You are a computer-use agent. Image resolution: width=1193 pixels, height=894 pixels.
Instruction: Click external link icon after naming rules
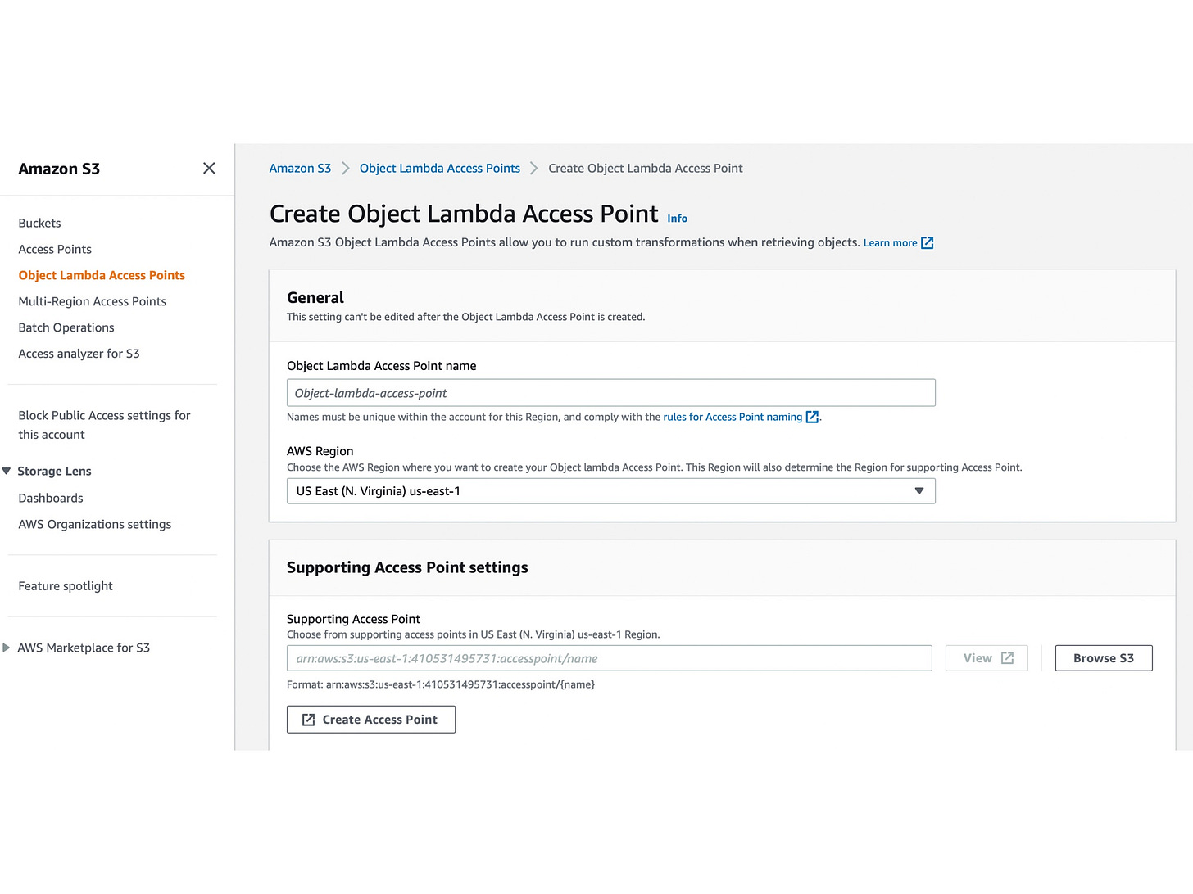coord(812,417)
